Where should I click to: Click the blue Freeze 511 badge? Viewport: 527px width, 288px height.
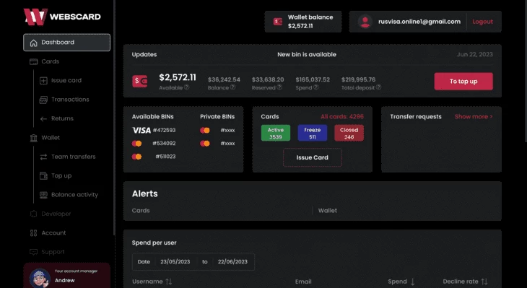coord(313,133)
